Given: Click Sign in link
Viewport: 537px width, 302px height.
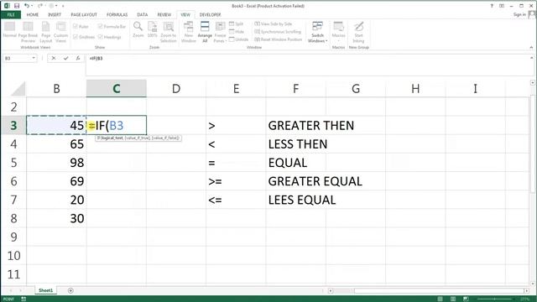Looking at the screenshot, I should 519,14.
